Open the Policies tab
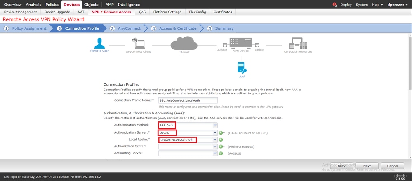The width and height of the screenshot is (412, 181). pyautogui.click(x=52, y=5)
